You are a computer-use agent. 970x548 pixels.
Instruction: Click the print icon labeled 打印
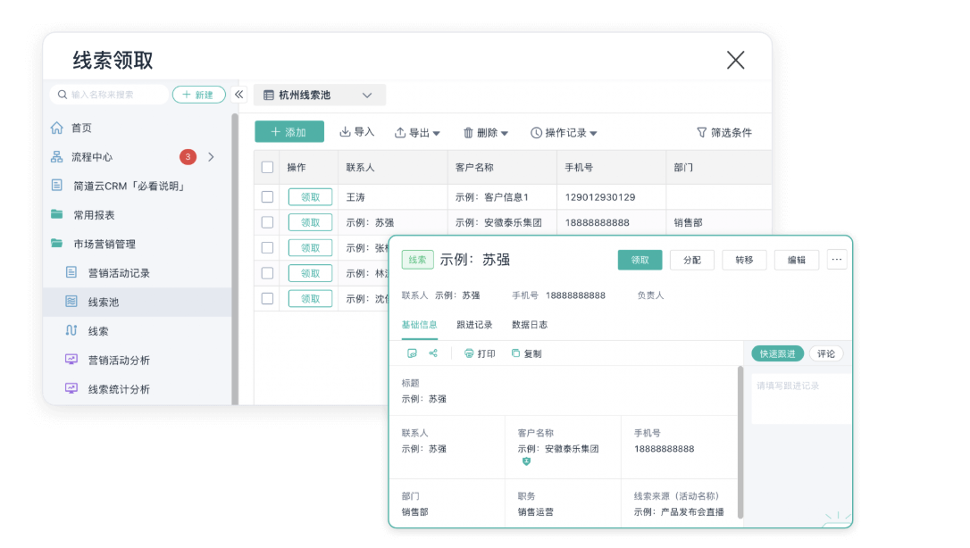coord(469,353)
